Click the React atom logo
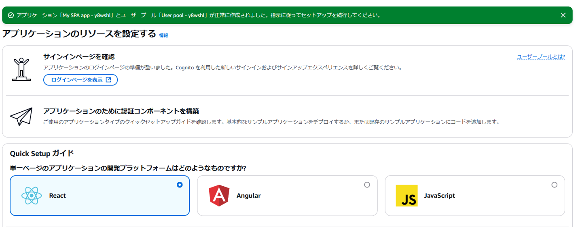 (32, 196)
